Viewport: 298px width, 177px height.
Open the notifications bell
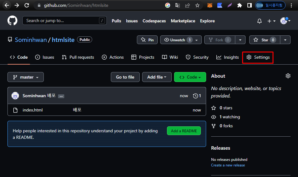(x=260, y=21)
